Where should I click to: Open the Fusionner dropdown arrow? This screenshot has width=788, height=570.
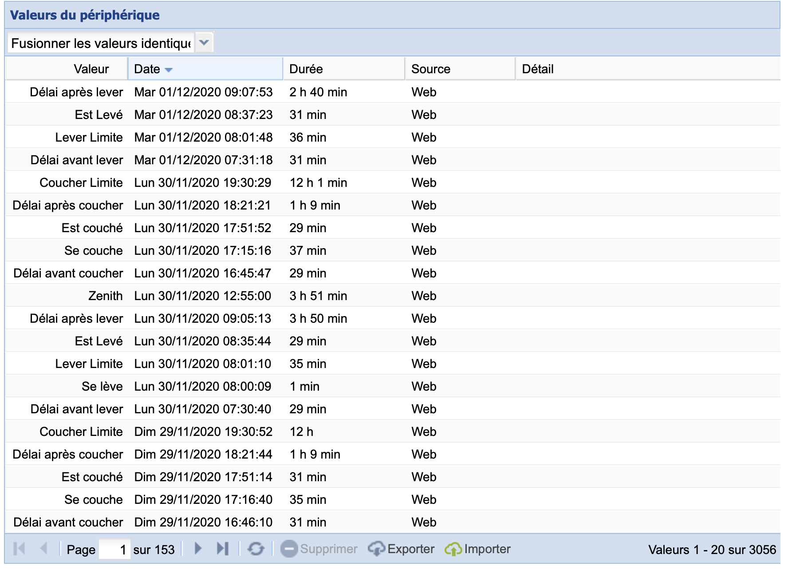(x=204, y=43)
